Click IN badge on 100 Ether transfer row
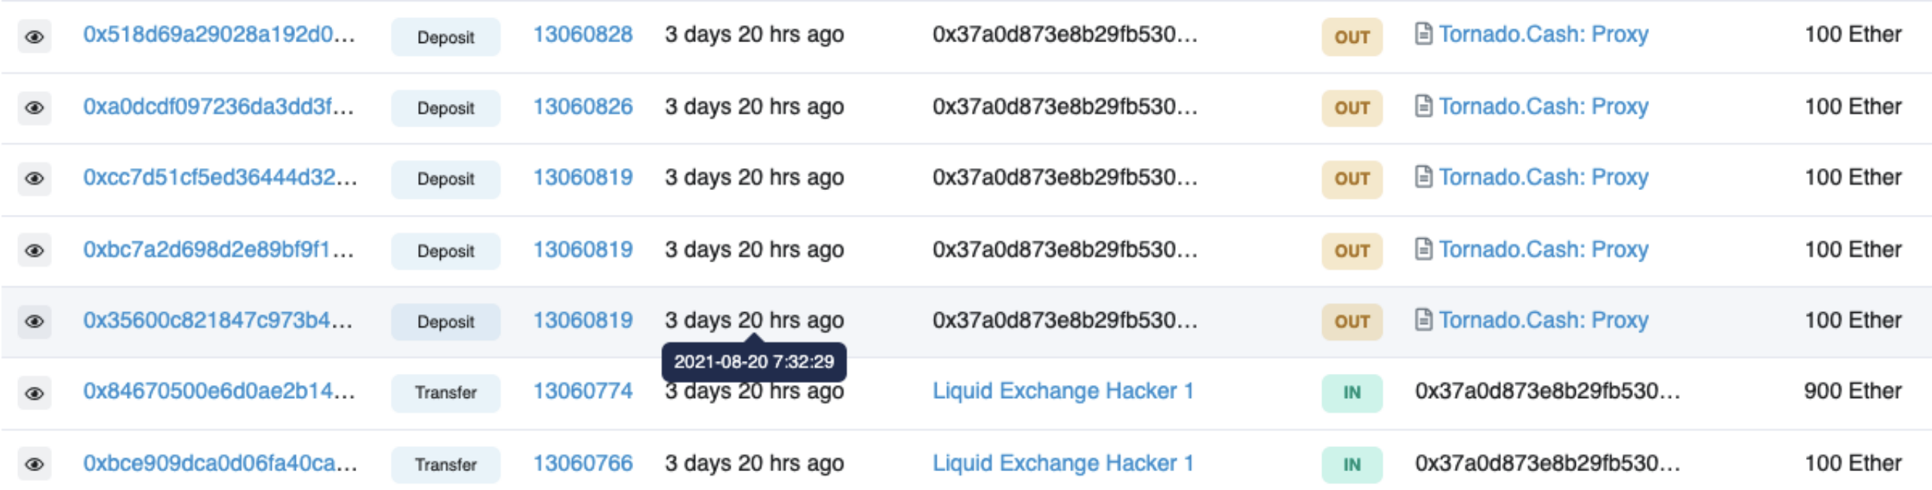Screen dimensions: 1932x490 pos(1352,465)
